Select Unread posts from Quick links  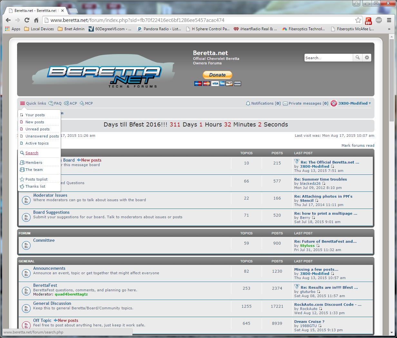(x=37, y=129)
